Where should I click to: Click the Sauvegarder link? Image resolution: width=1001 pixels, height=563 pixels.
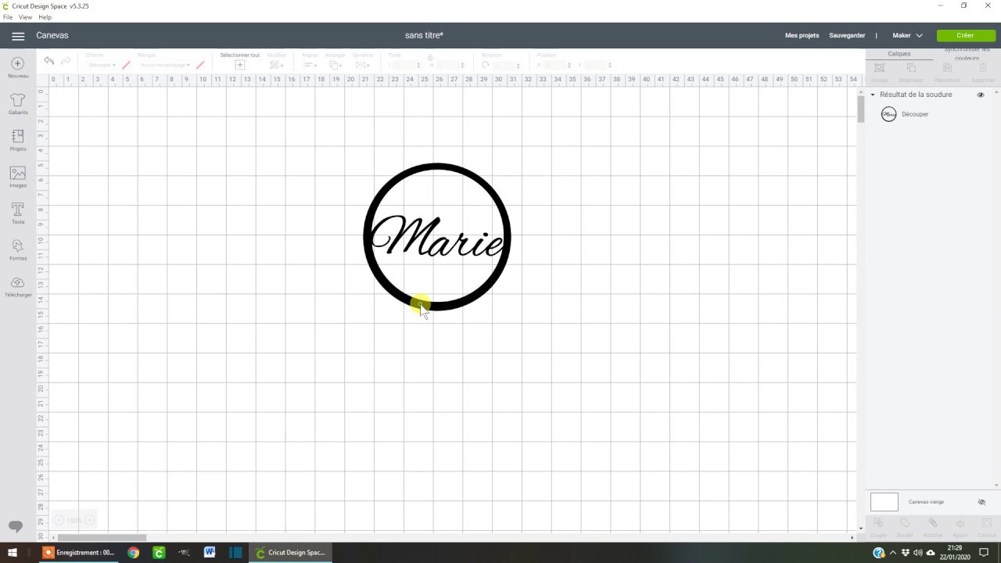847,35
